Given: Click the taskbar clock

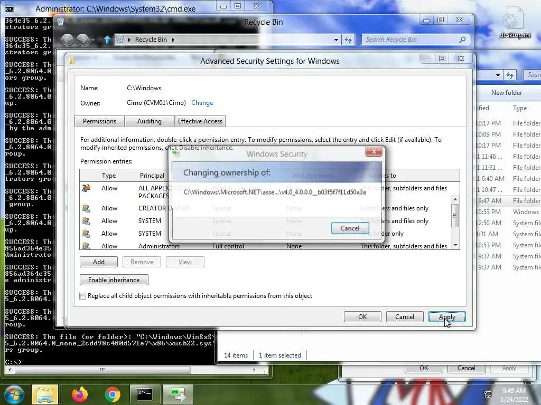Looking at the screenshot, I should [x=514, y=395].
